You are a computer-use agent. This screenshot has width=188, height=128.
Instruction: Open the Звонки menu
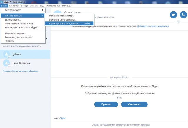34,6
